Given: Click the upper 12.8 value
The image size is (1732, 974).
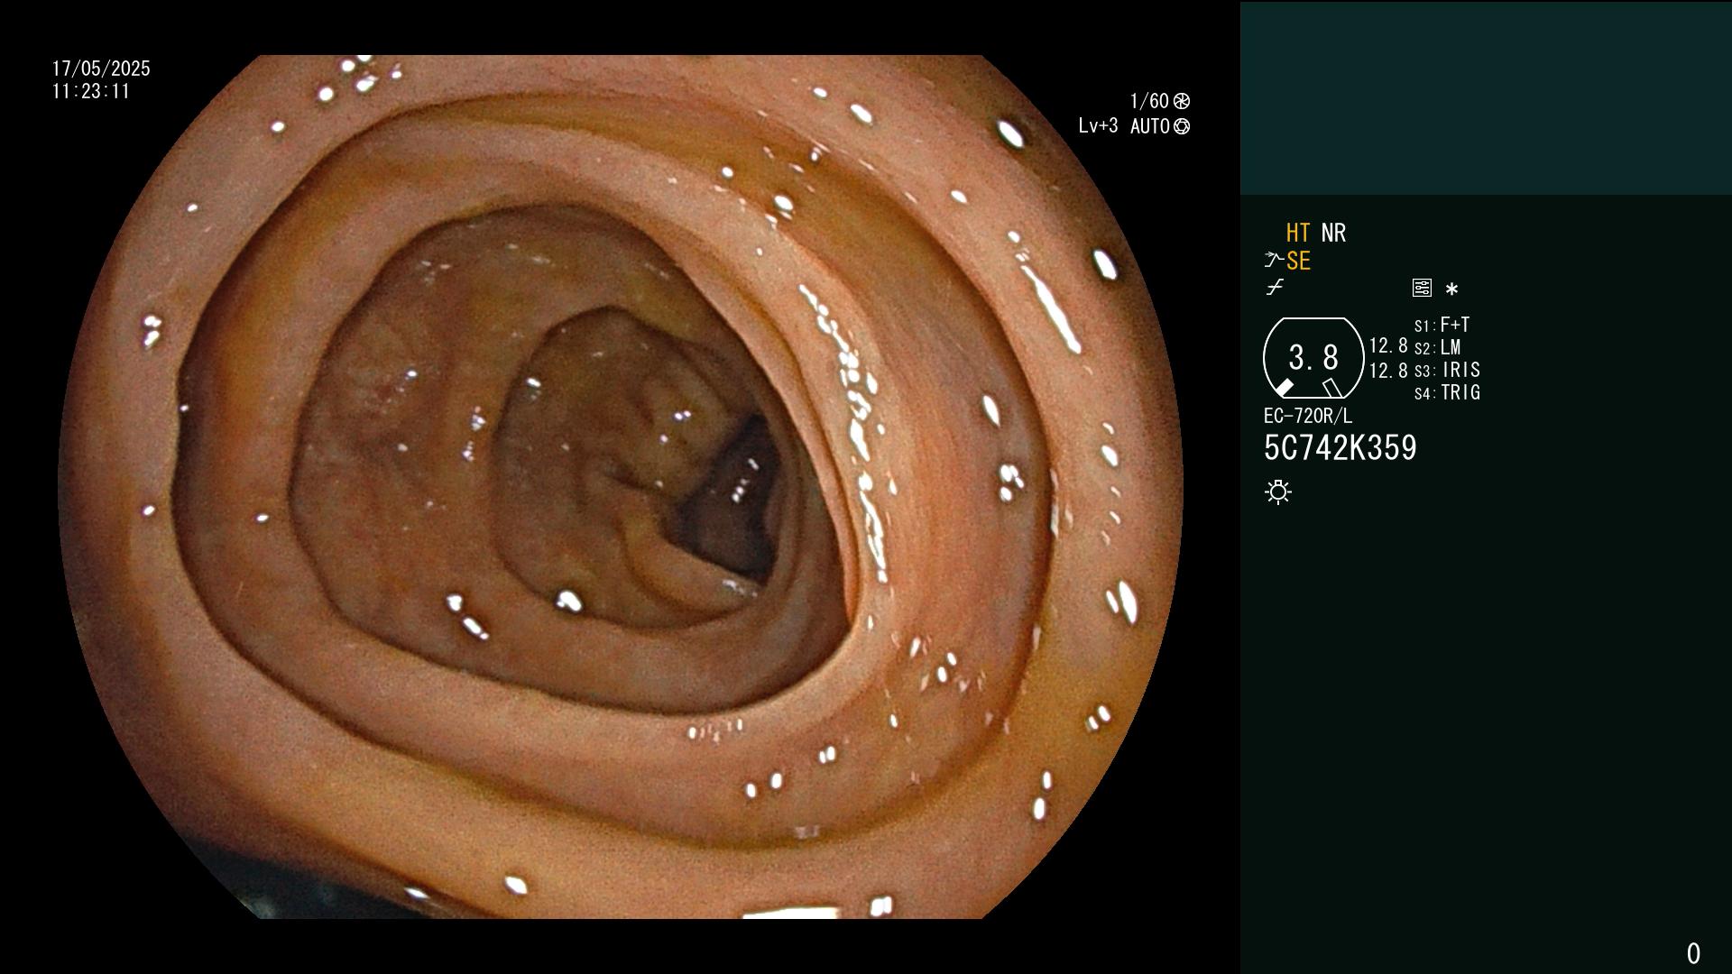Looking at the screenshot, I should point(1388,346).
